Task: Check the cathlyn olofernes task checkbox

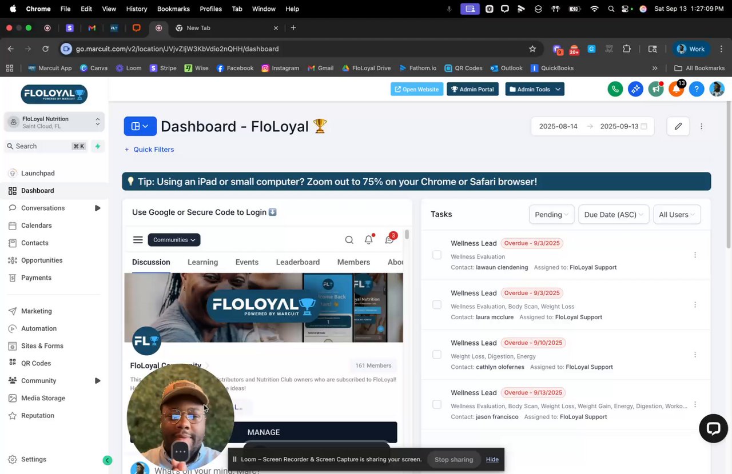Action: click(437, 355)
